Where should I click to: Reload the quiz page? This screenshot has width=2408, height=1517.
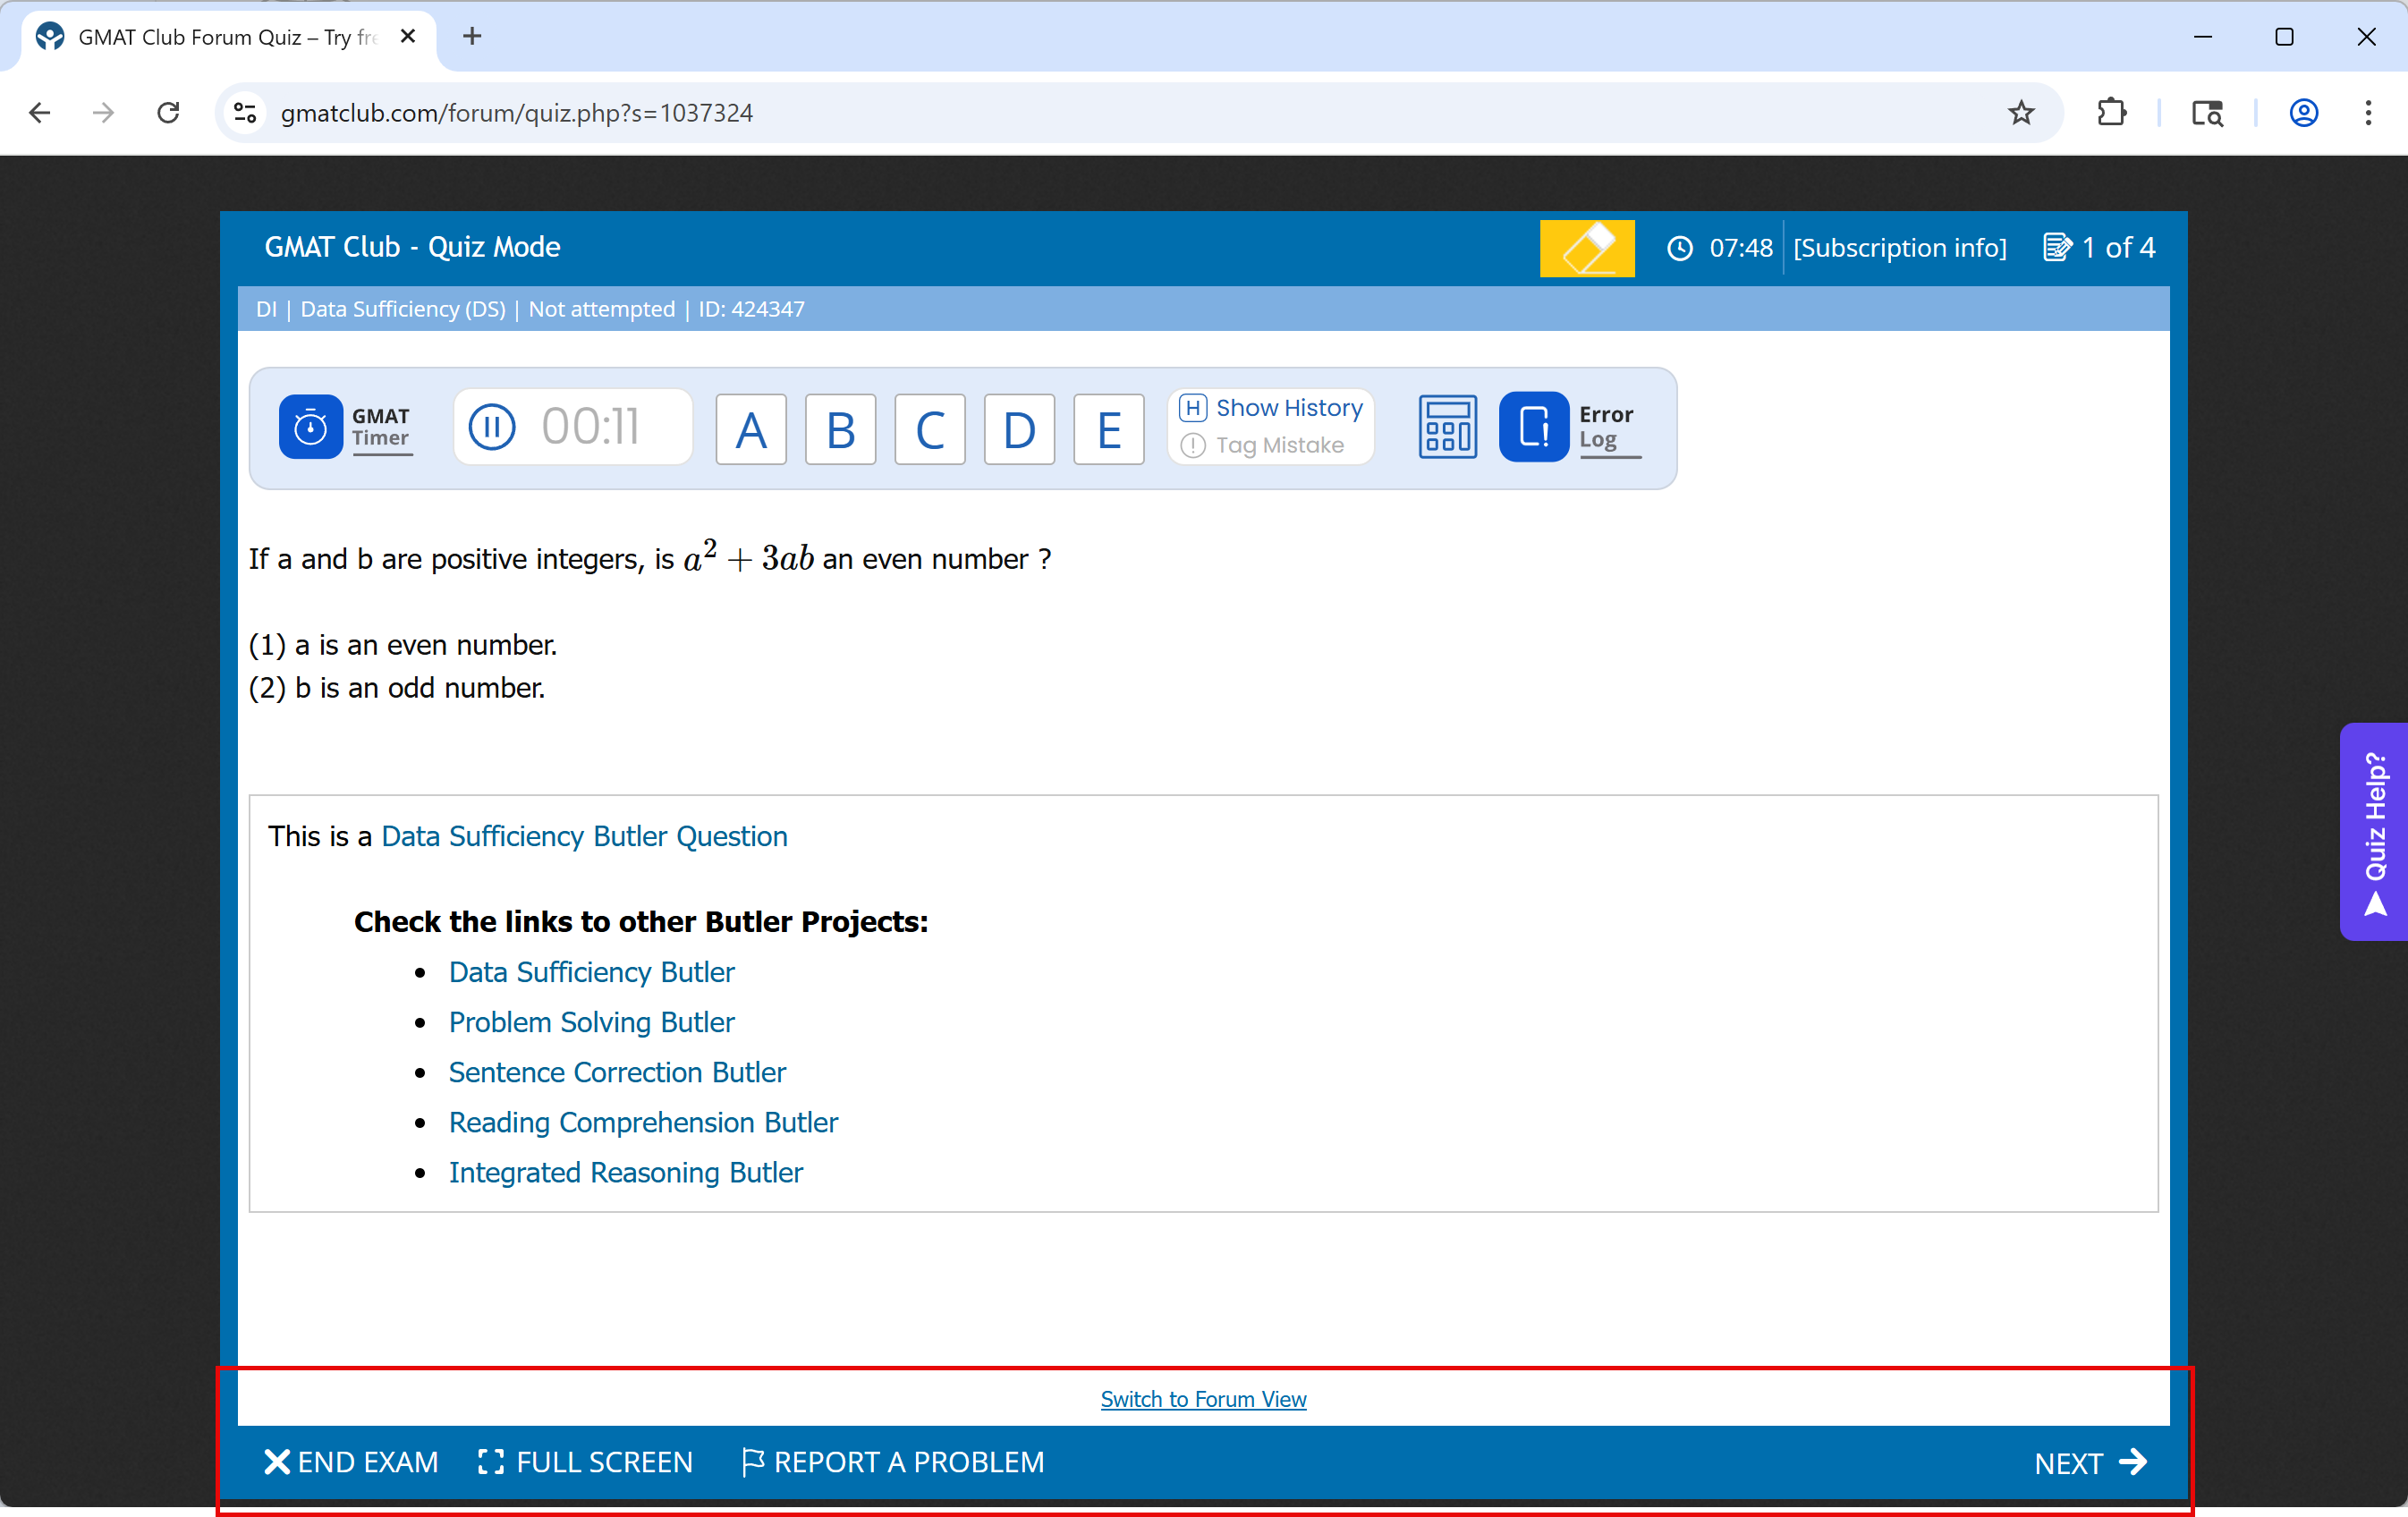(168, 113)
